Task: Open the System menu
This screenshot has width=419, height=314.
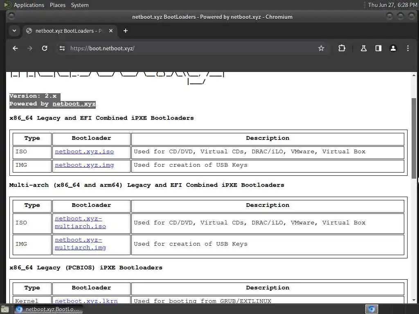Action: click(80, 5)
